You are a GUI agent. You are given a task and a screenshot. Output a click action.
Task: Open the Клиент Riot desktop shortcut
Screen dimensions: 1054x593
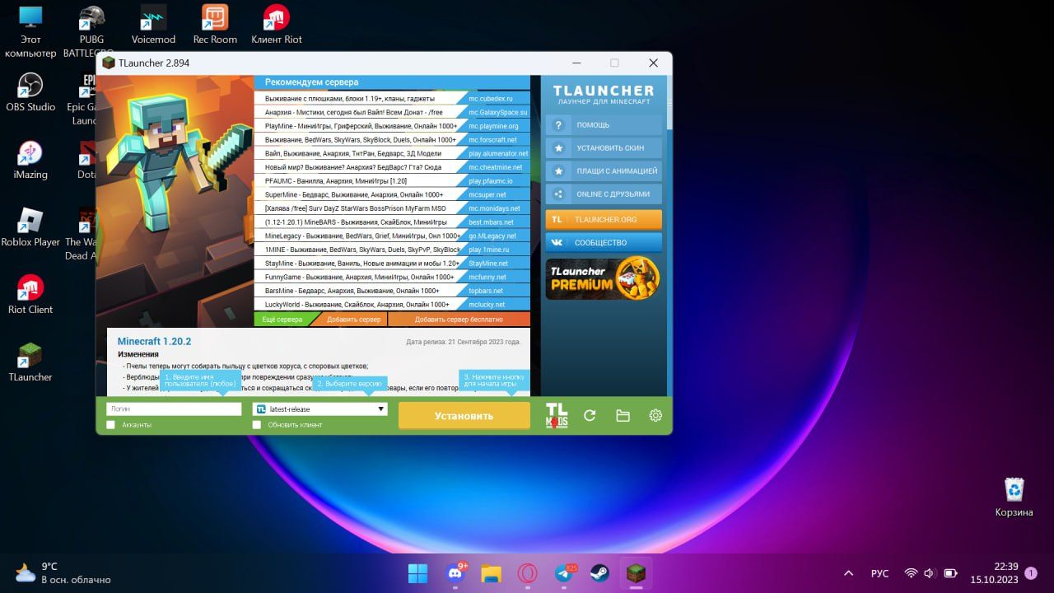pos(277,25)
